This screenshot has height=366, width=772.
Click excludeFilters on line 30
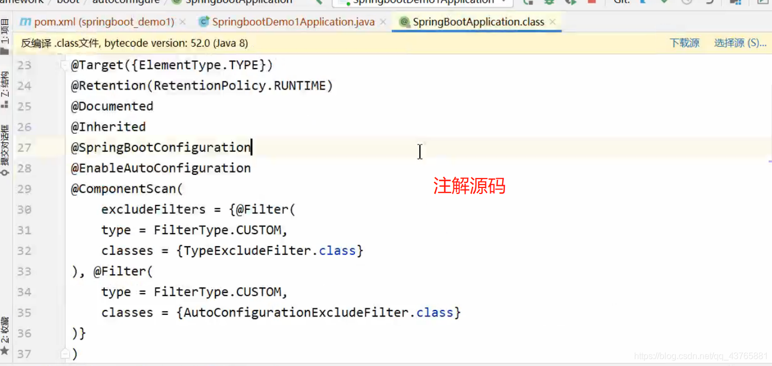[x=153, y=209]
